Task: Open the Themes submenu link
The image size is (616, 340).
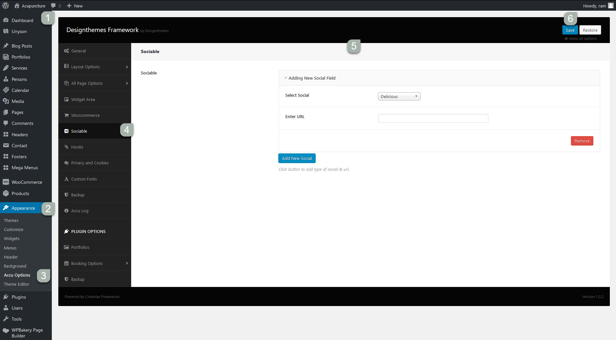Action: pyautogui.click(x=11, y=220)
